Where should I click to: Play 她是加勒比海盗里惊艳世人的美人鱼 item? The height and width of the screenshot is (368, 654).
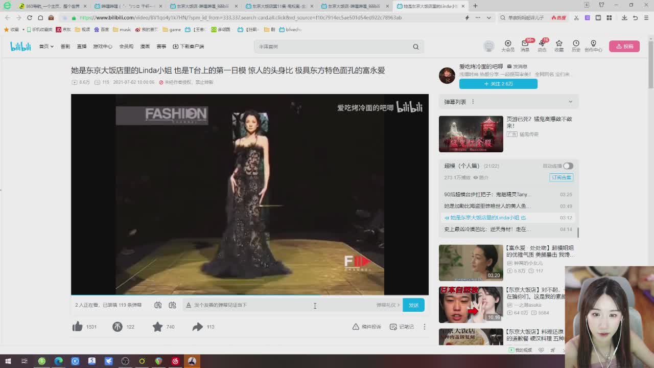pyautogui.click(x=508, y=206)
